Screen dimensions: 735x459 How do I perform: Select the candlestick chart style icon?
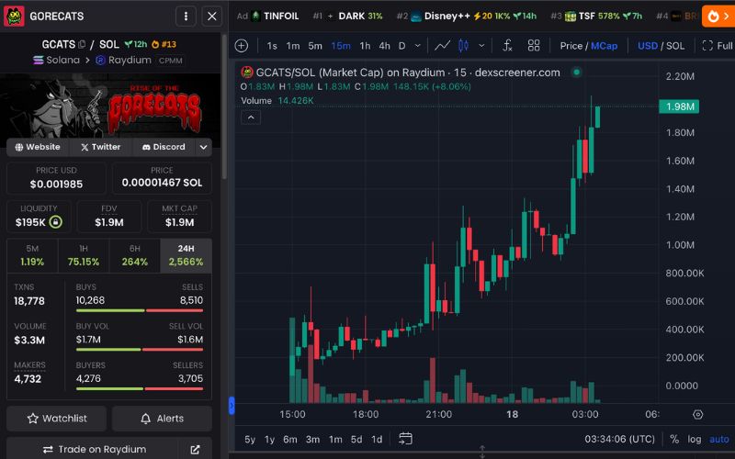pos(463,46)
